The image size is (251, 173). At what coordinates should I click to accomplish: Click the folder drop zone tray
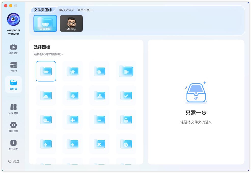point(196,94)
